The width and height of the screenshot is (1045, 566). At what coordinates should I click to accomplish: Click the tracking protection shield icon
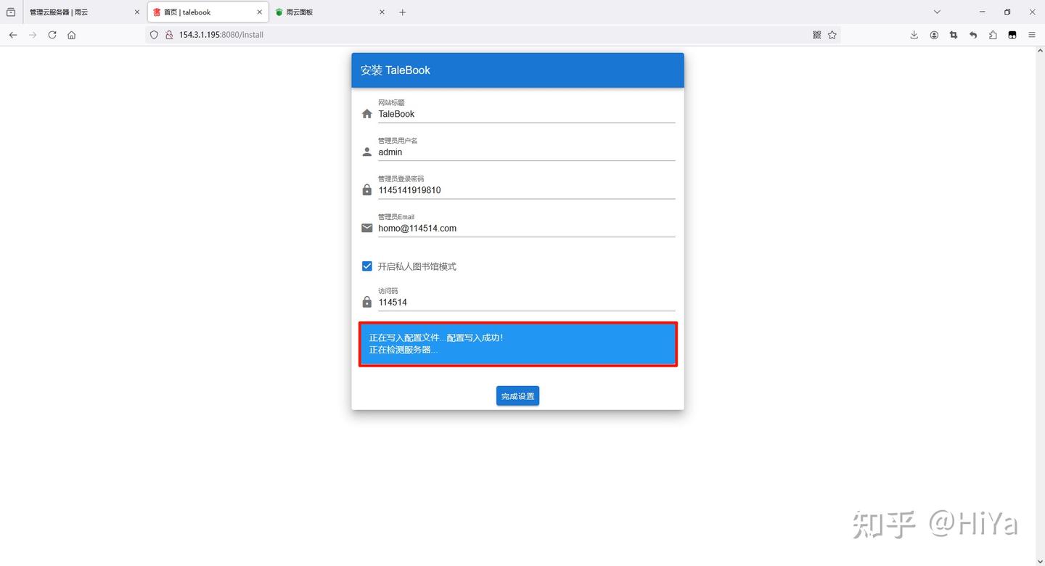click(x=154, y=35)
